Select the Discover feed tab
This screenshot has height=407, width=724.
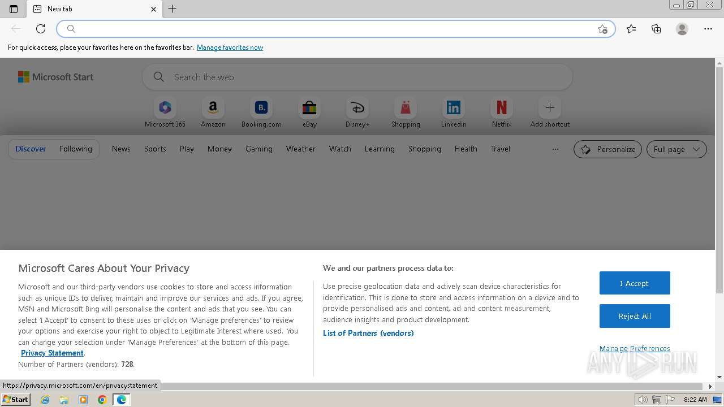click(x=31, y=149)
